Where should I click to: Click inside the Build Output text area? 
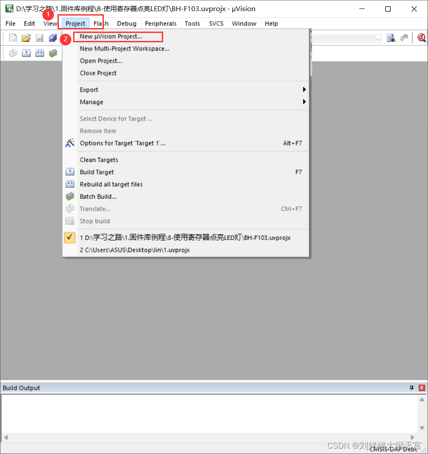coord(210,414)
